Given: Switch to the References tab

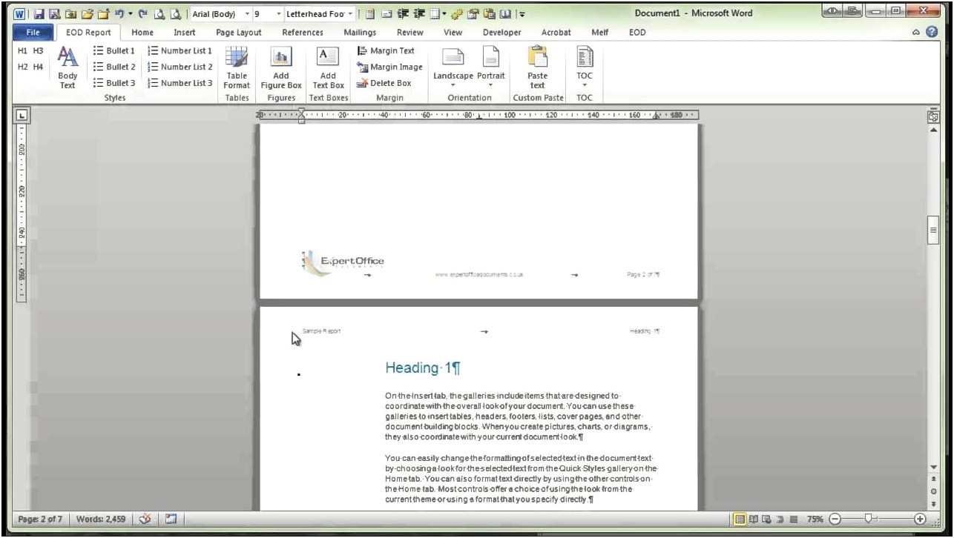Looking at the screenshot, I should pos(303,33).
